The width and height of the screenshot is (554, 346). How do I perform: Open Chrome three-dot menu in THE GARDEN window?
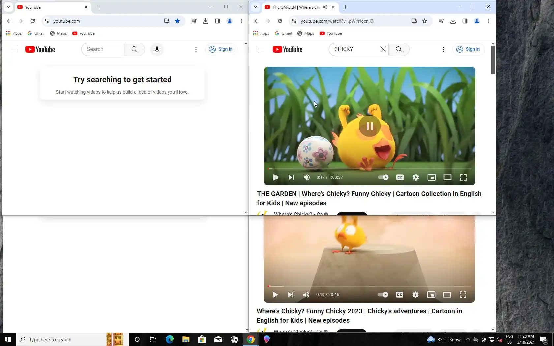[489, 21]
